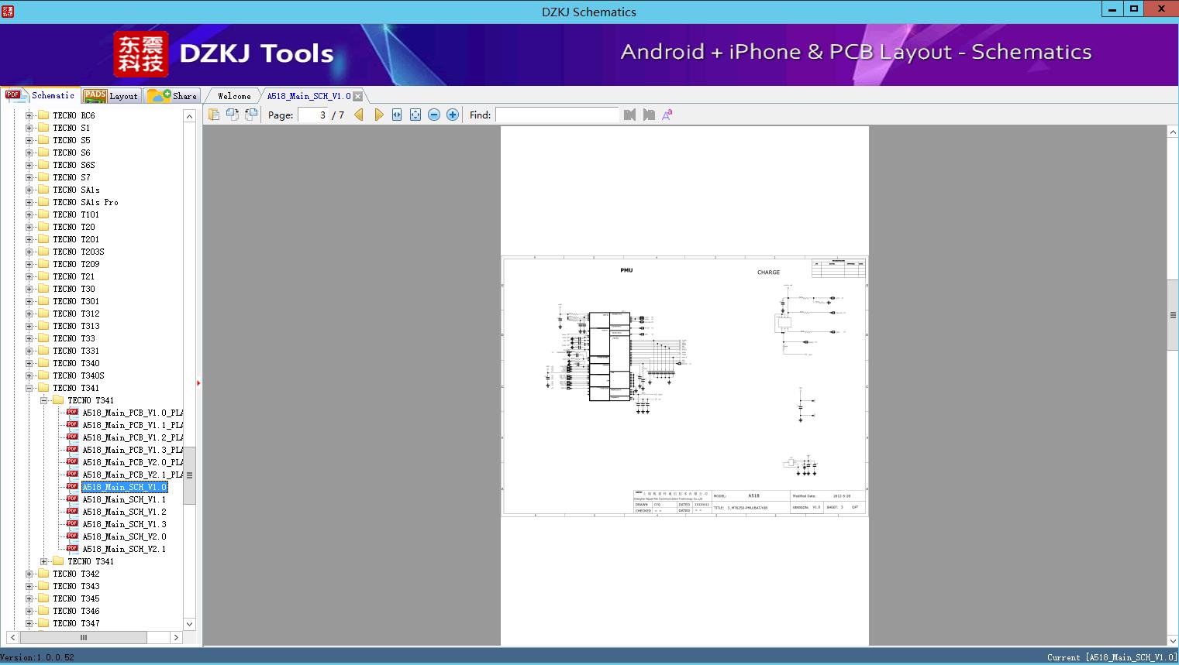The height and width of the screenshot is (665, 1179).
Task: Select the TECNO S1 folder
Action: [x=71, y=128]
